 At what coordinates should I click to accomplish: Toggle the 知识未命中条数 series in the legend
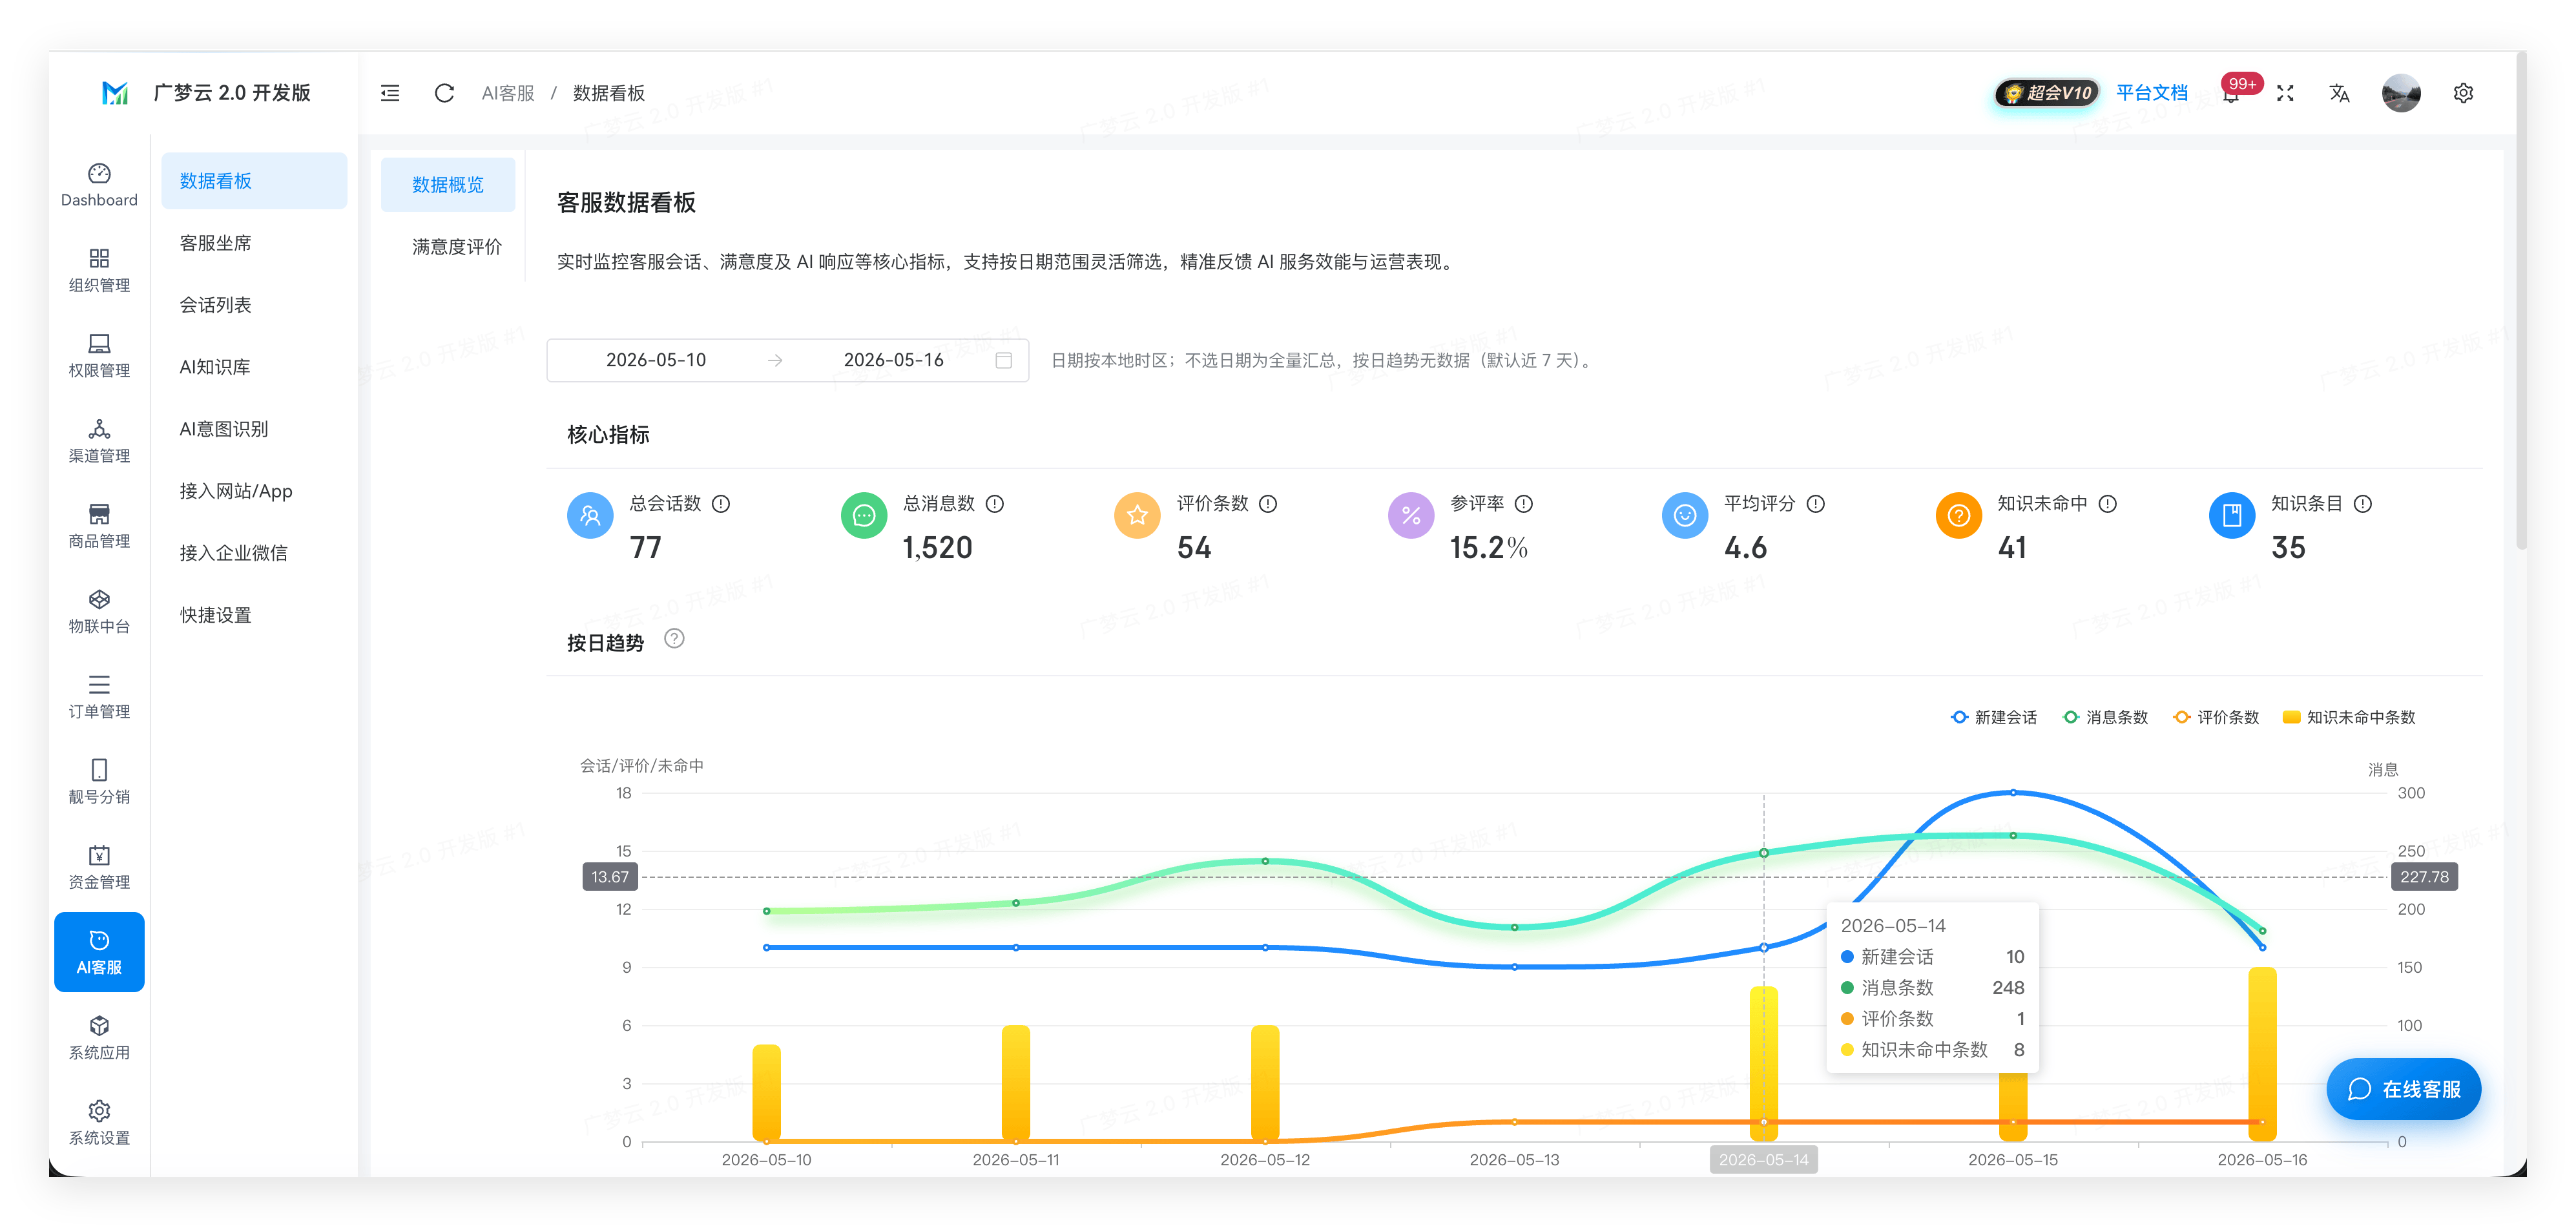pos(2349,717)
